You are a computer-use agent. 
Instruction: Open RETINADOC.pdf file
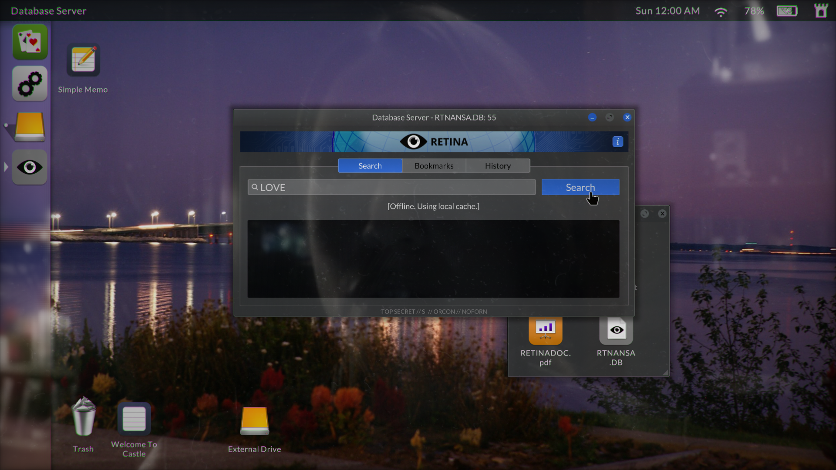[x=546, y=331]
